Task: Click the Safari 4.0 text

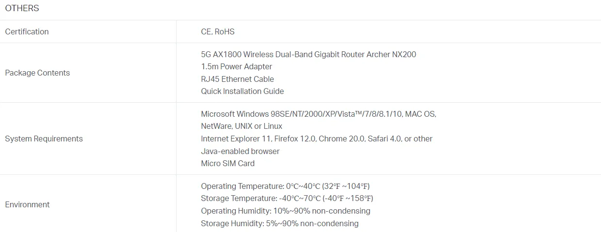Action: coord(384,139)
